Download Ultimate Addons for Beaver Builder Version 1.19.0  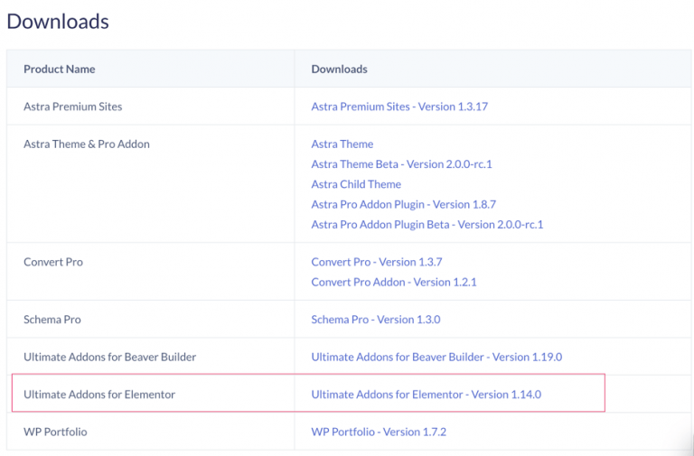pyautogui.click(x=436, y=357)
